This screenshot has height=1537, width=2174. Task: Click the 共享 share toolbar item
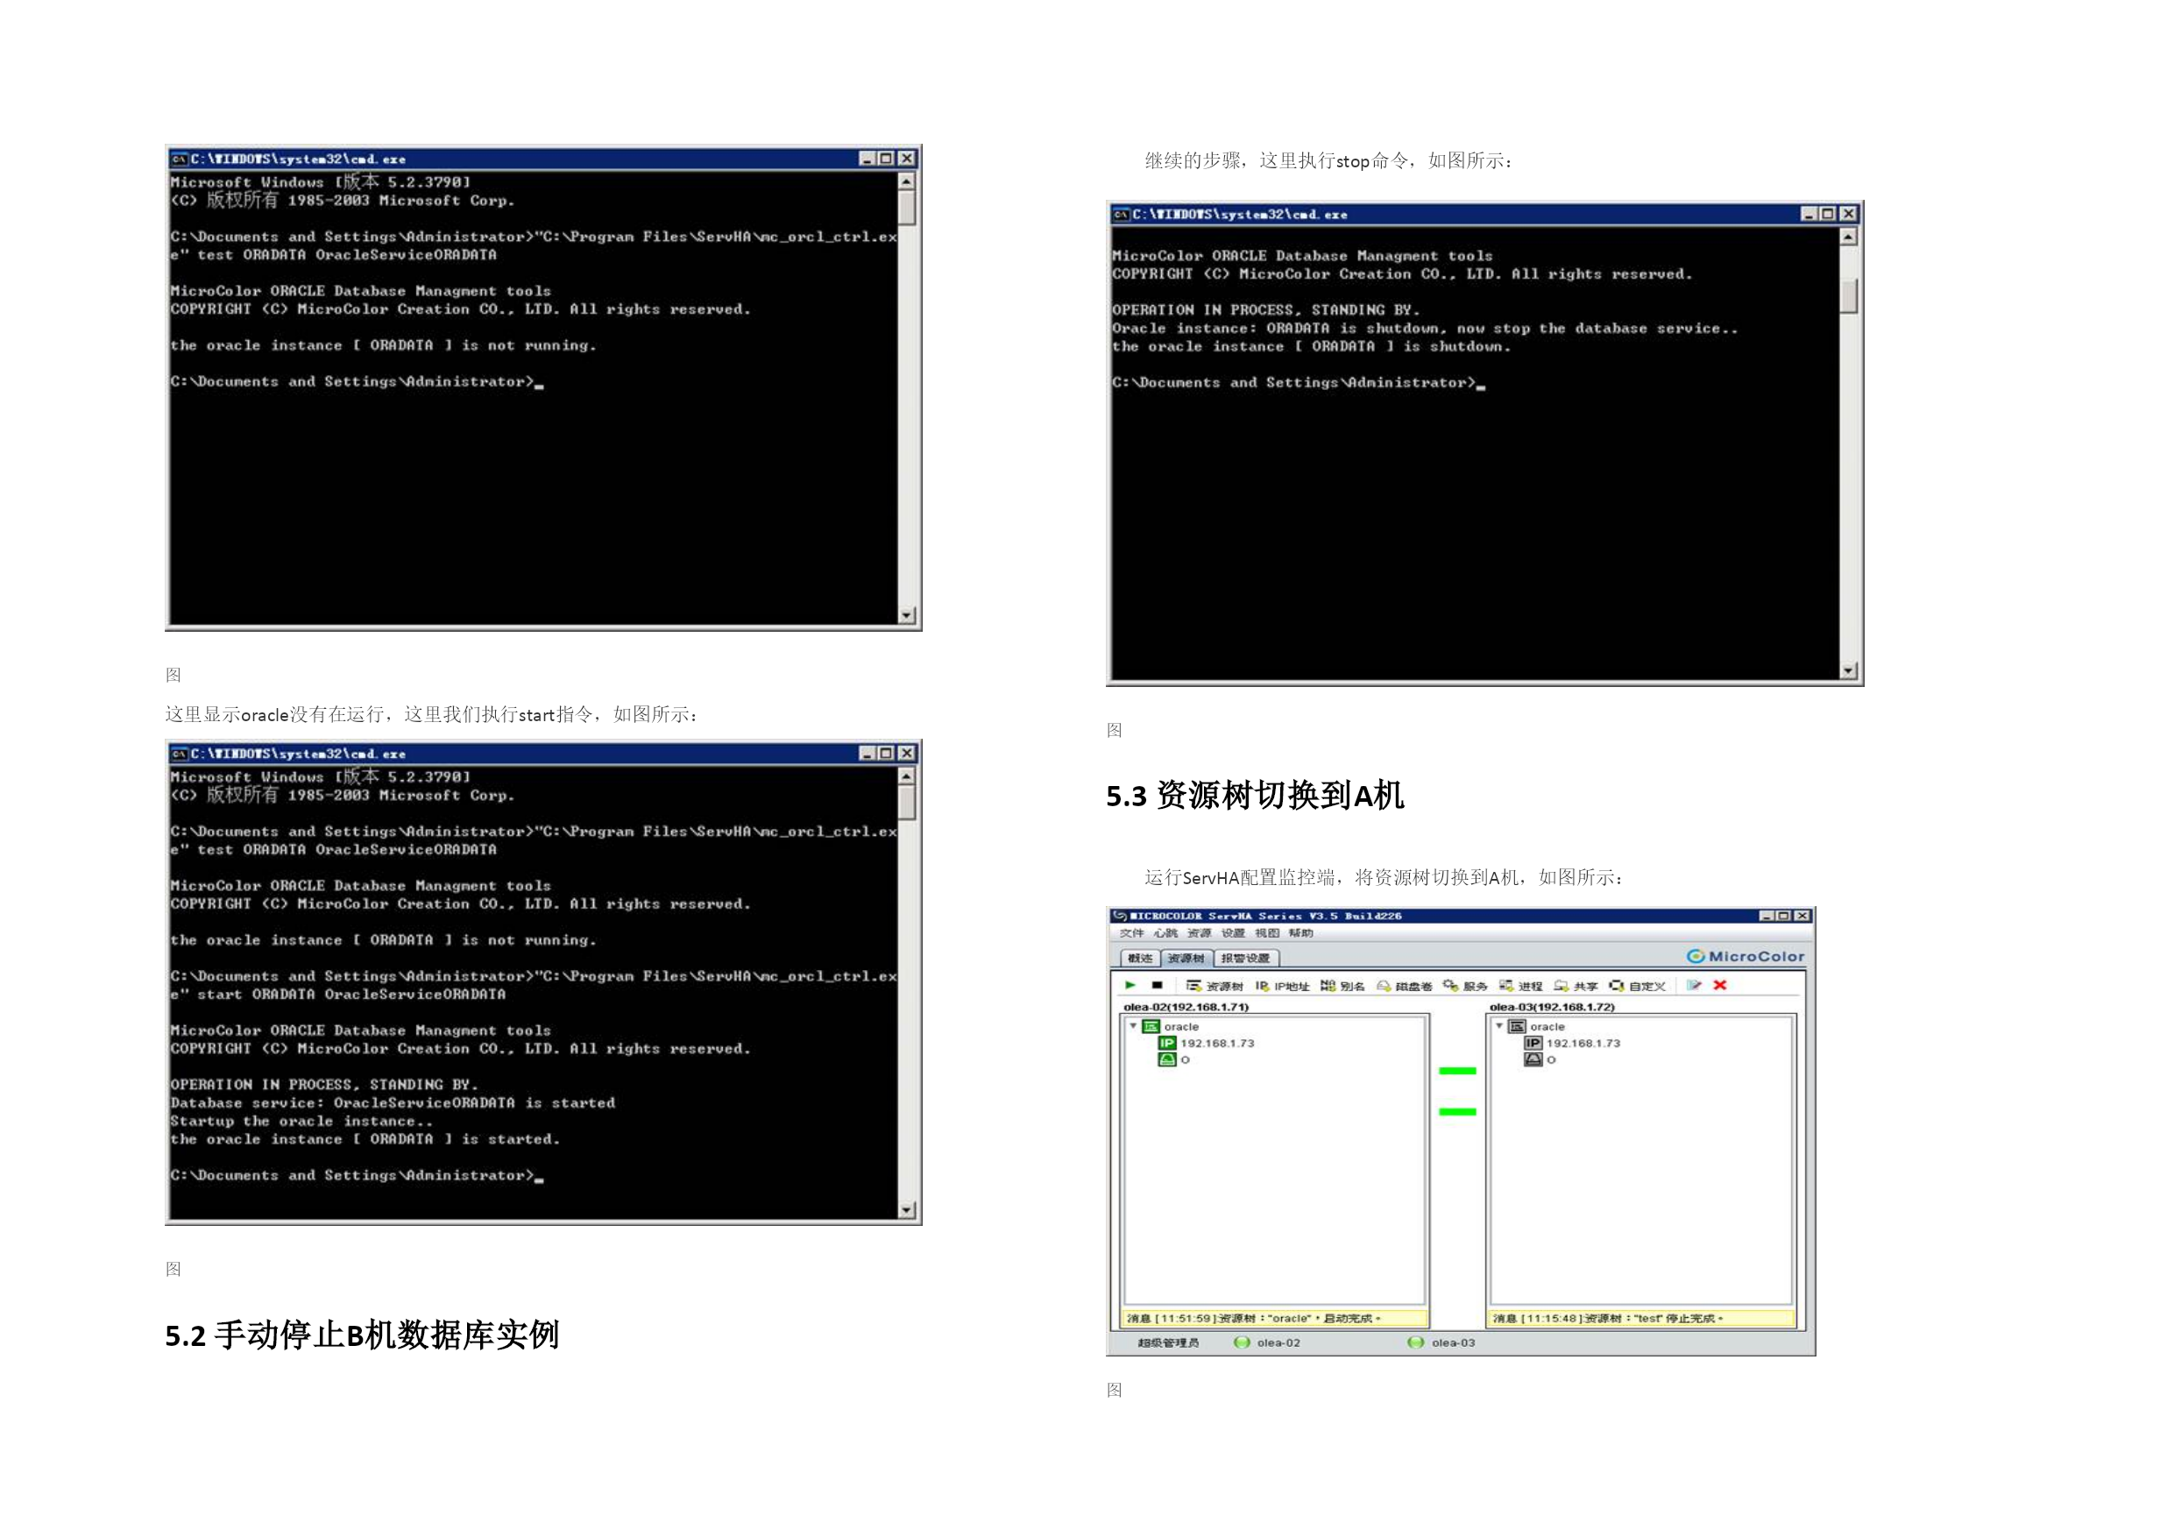pos(1576,986)
